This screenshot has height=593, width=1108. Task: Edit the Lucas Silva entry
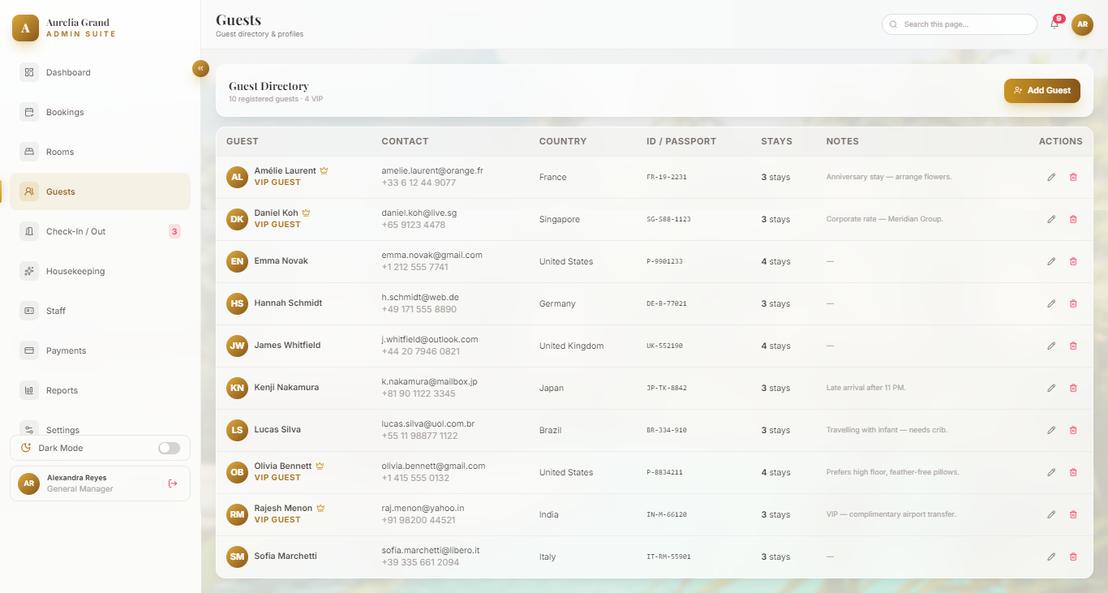[1051, 430]
